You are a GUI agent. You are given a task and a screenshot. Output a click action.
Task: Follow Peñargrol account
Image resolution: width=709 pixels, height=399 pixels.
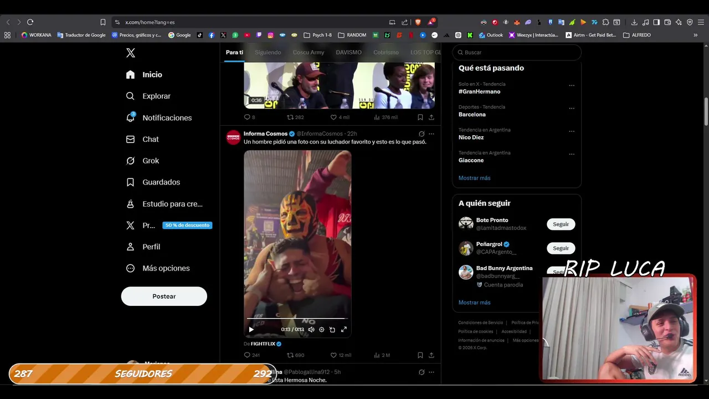tap(561, 248)
